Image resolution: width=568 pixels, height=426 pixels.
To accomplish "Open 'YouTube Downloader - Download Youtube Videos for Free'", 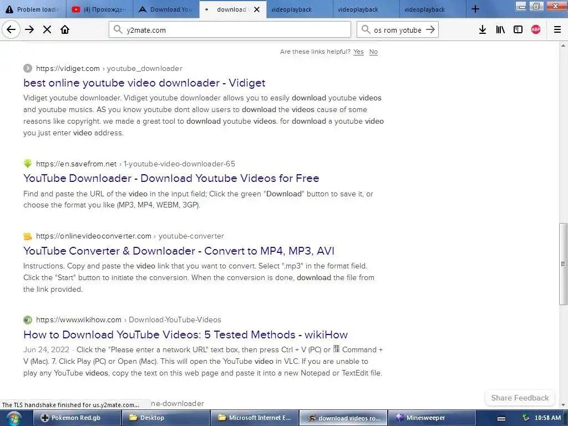I will 171,178.
